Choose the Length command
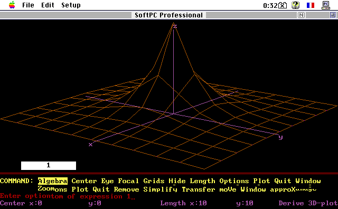The image size is (338, 209). [x=202, y=181]
